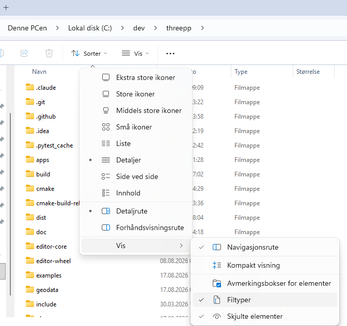Choose Store ikoner view
The height and width of the screenshot is (326, 347).
pos(136,94)
